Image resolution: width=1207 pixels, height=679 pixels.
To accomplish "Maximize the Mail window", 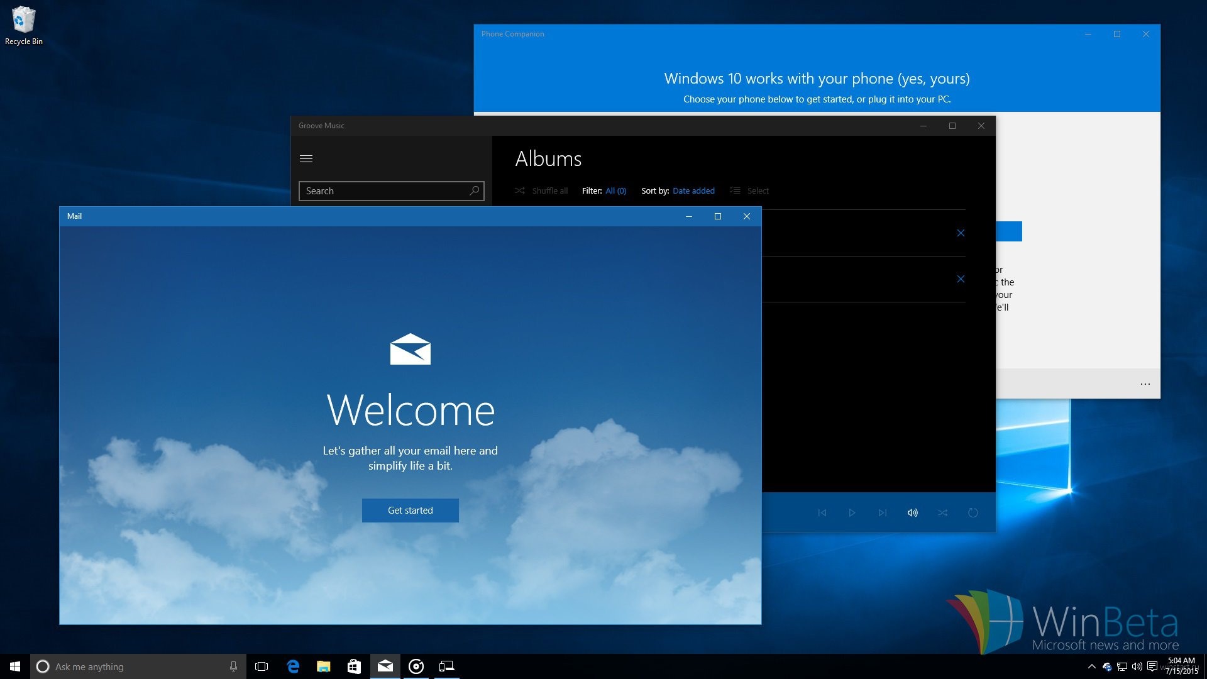I will pos(718,216).
